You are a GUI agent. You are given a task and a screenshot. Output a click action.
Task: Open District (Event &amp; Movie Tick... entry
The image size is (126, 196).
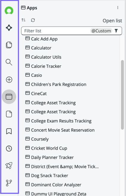pos(65,167)
